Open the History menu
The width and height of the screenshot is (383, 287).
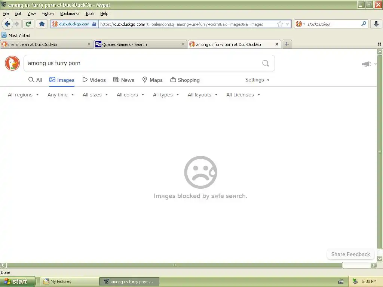point(48,13)
